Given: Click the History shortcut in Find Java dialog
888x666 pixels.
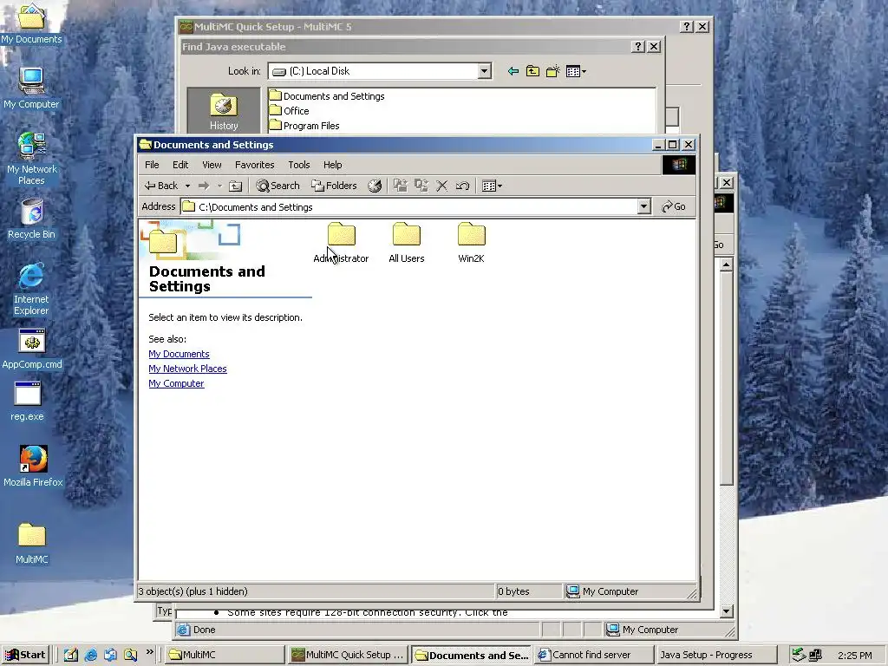Looking at the screenshot, I should point(224,112).
